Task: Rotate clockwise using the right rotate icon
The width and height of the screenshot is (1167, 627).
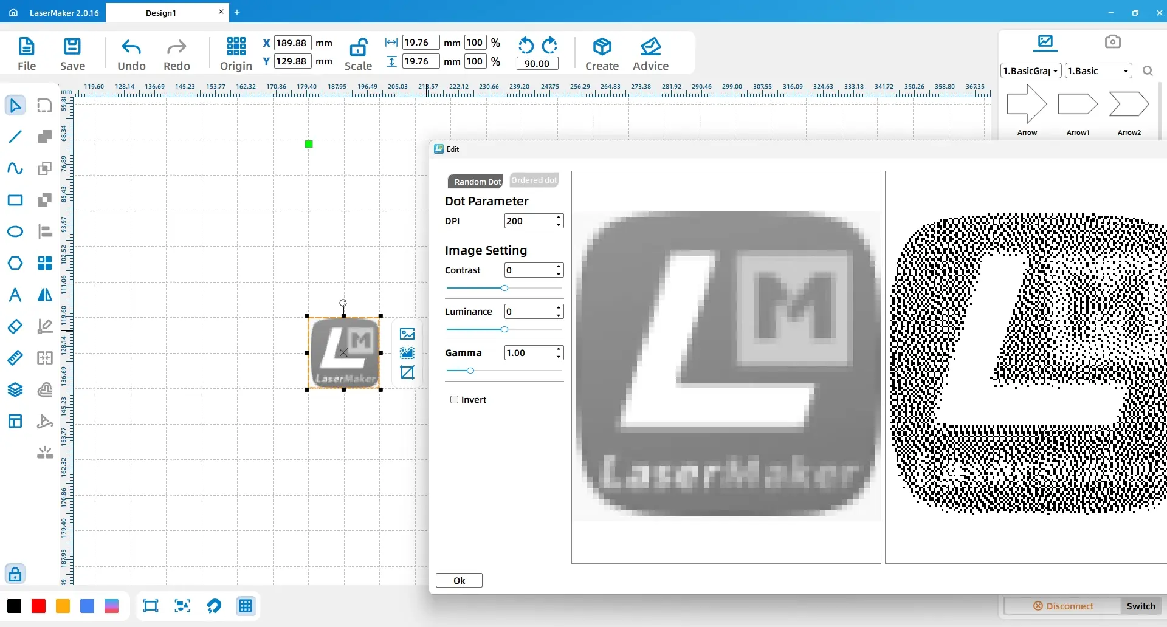Action: pos(549,46)
